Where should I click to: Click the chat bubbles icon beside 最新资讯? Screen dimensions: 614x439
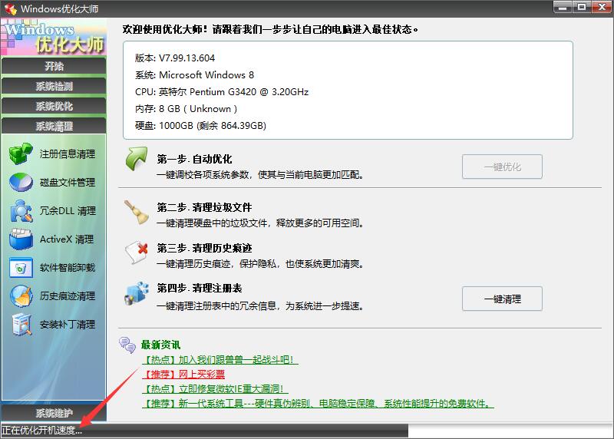pyautogui.click(x=127, y=345)
